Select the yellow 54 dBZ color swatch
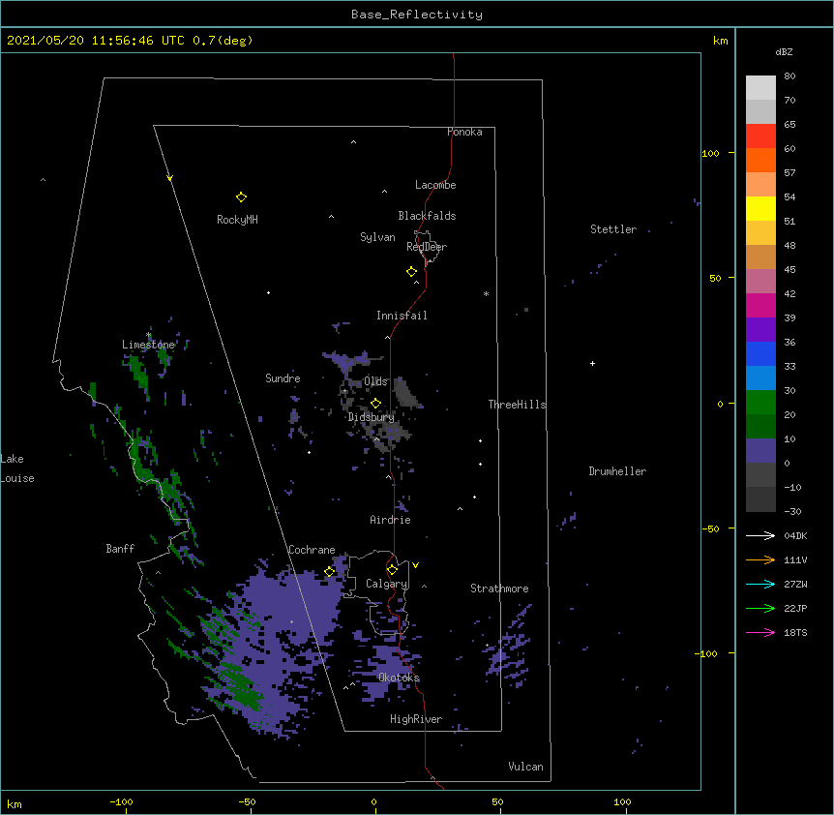Image resolution: width=834 pixels, height=815 pixels. 760,208
